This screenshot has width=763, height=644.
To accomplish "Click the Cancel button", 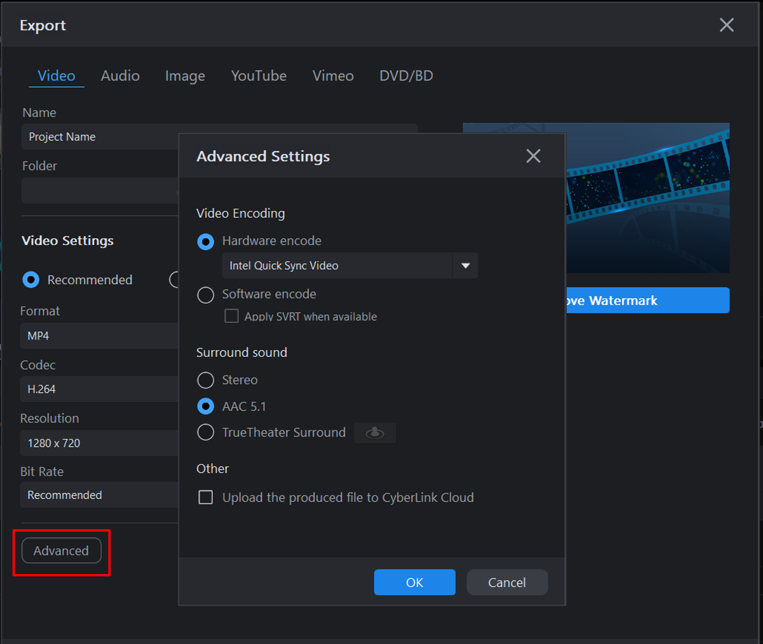I will 507,582.
